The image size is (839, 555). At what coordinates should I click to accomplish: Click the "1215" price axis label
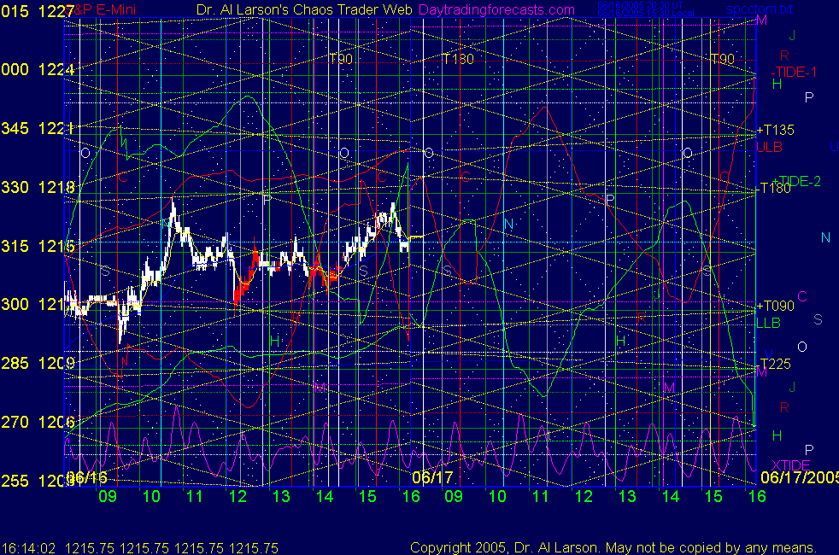(x=56, y=246)
